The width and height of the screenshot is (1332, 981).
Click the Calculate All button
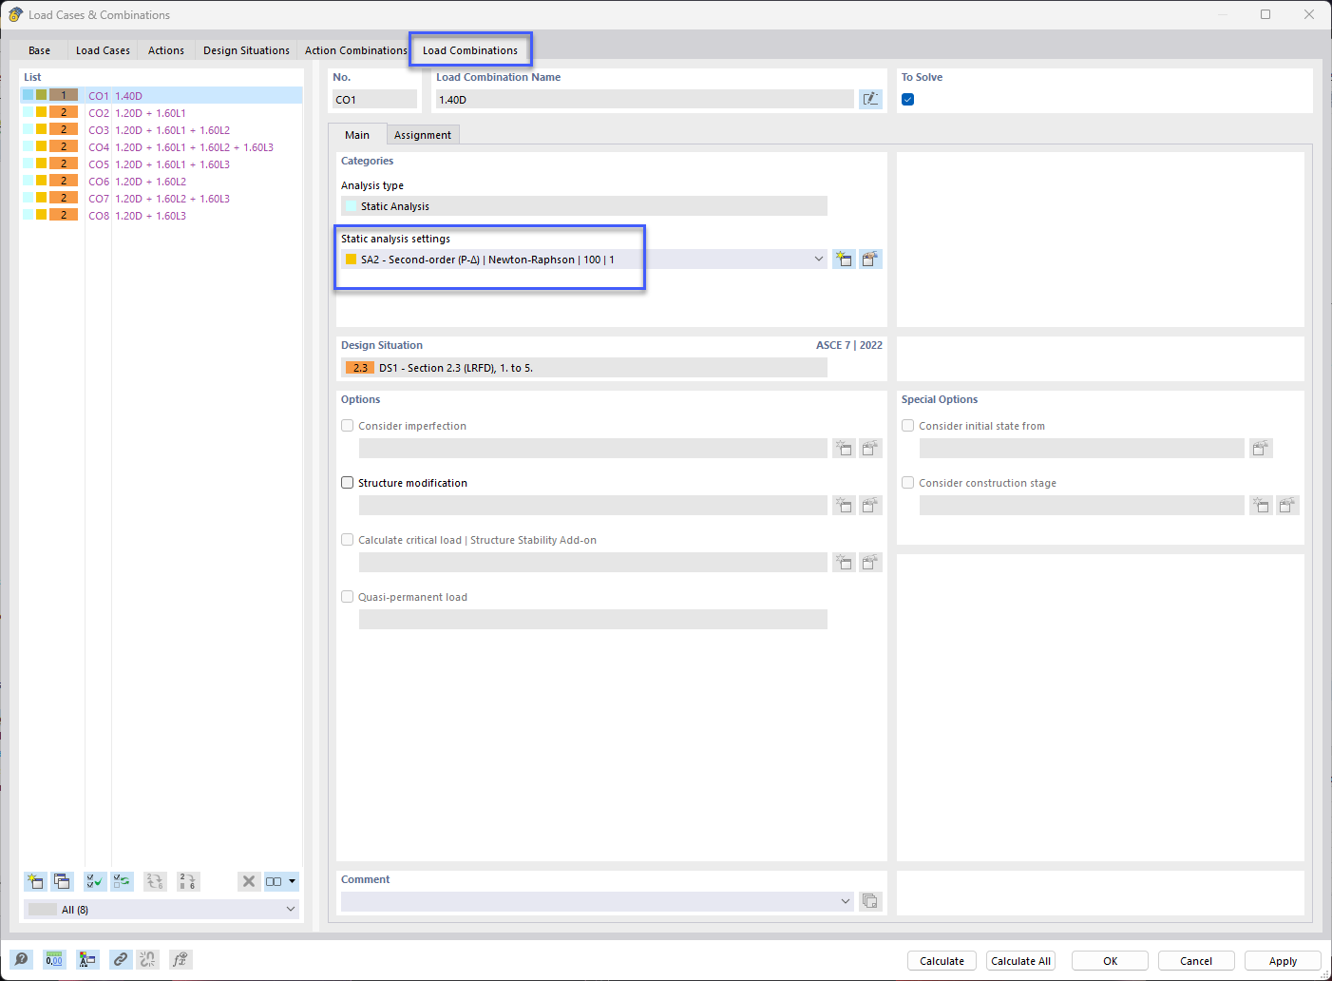point(1020,961)
